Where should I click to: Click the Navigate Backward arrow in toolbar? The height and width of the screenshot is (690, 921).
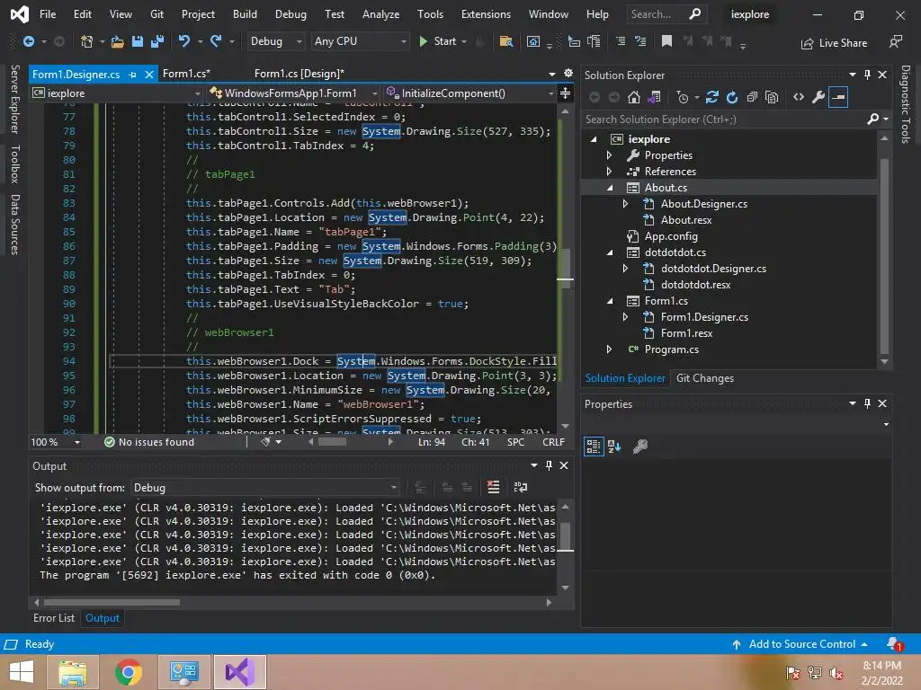coord(28,41)
